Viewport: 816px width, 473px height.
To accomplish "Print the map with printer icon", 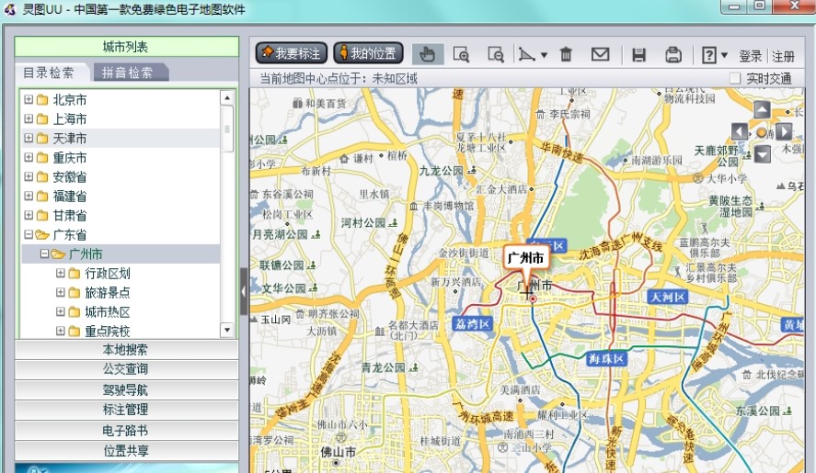I will (673, 54).
